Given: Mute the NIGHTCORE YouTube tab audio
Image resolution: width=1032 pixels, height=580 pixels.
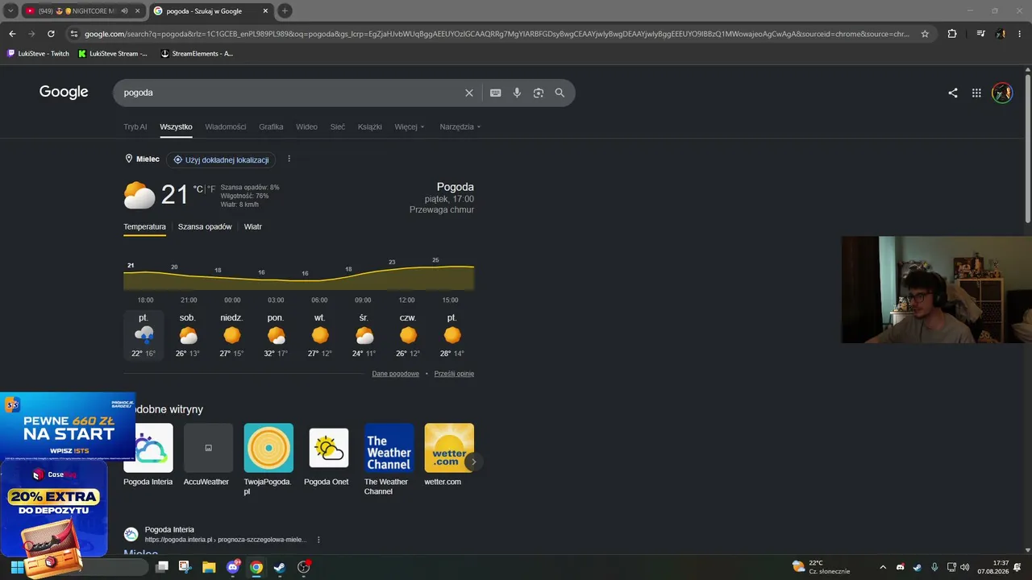Looking at the screenshot, I should 127,11.
